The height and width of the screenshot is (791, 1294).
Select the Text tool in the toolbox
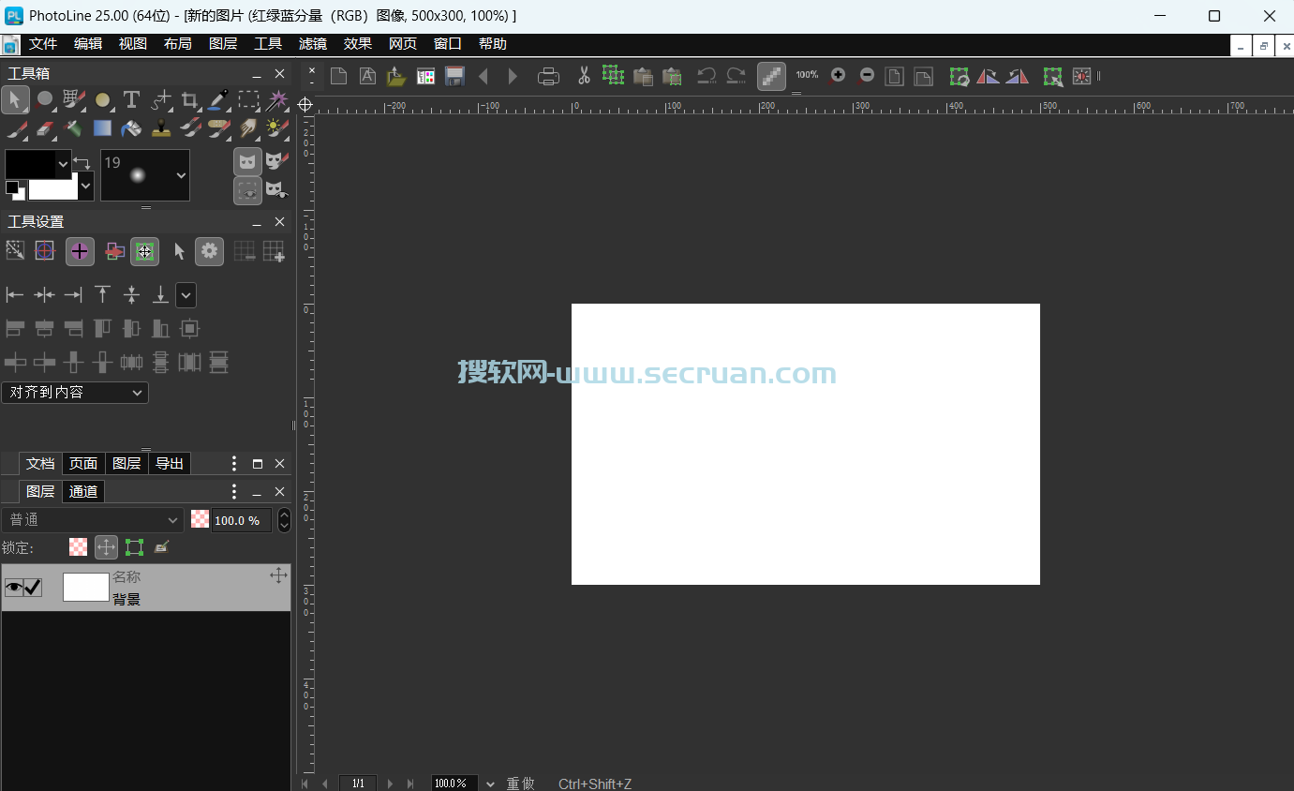pyautogui.click(x=131, y=99)
